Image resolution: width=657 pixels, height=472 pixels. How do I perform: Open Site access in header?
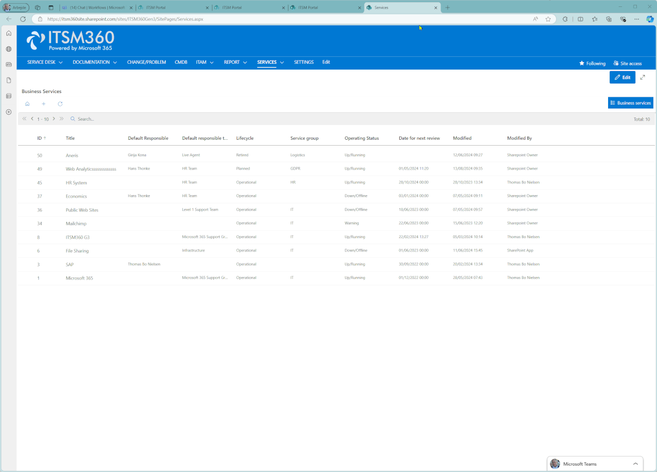click(627, 63)
